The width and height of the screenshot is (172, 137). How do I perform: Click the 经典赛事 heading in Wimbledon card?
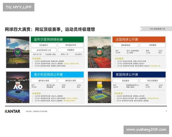[x=36, y=59]
